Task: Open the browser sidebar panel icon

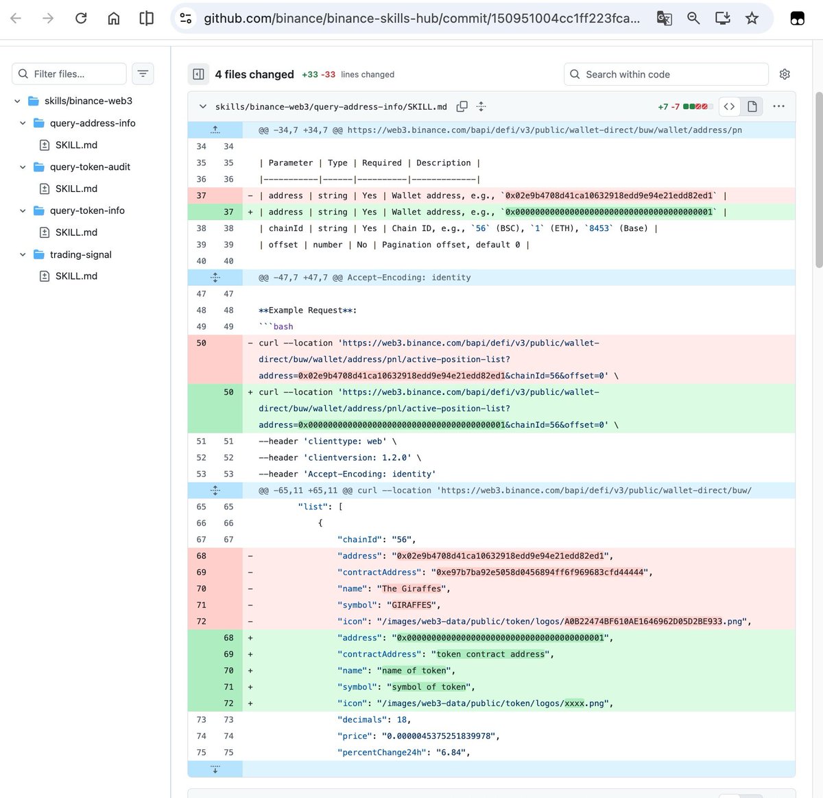Action: (x=146, y=19)
